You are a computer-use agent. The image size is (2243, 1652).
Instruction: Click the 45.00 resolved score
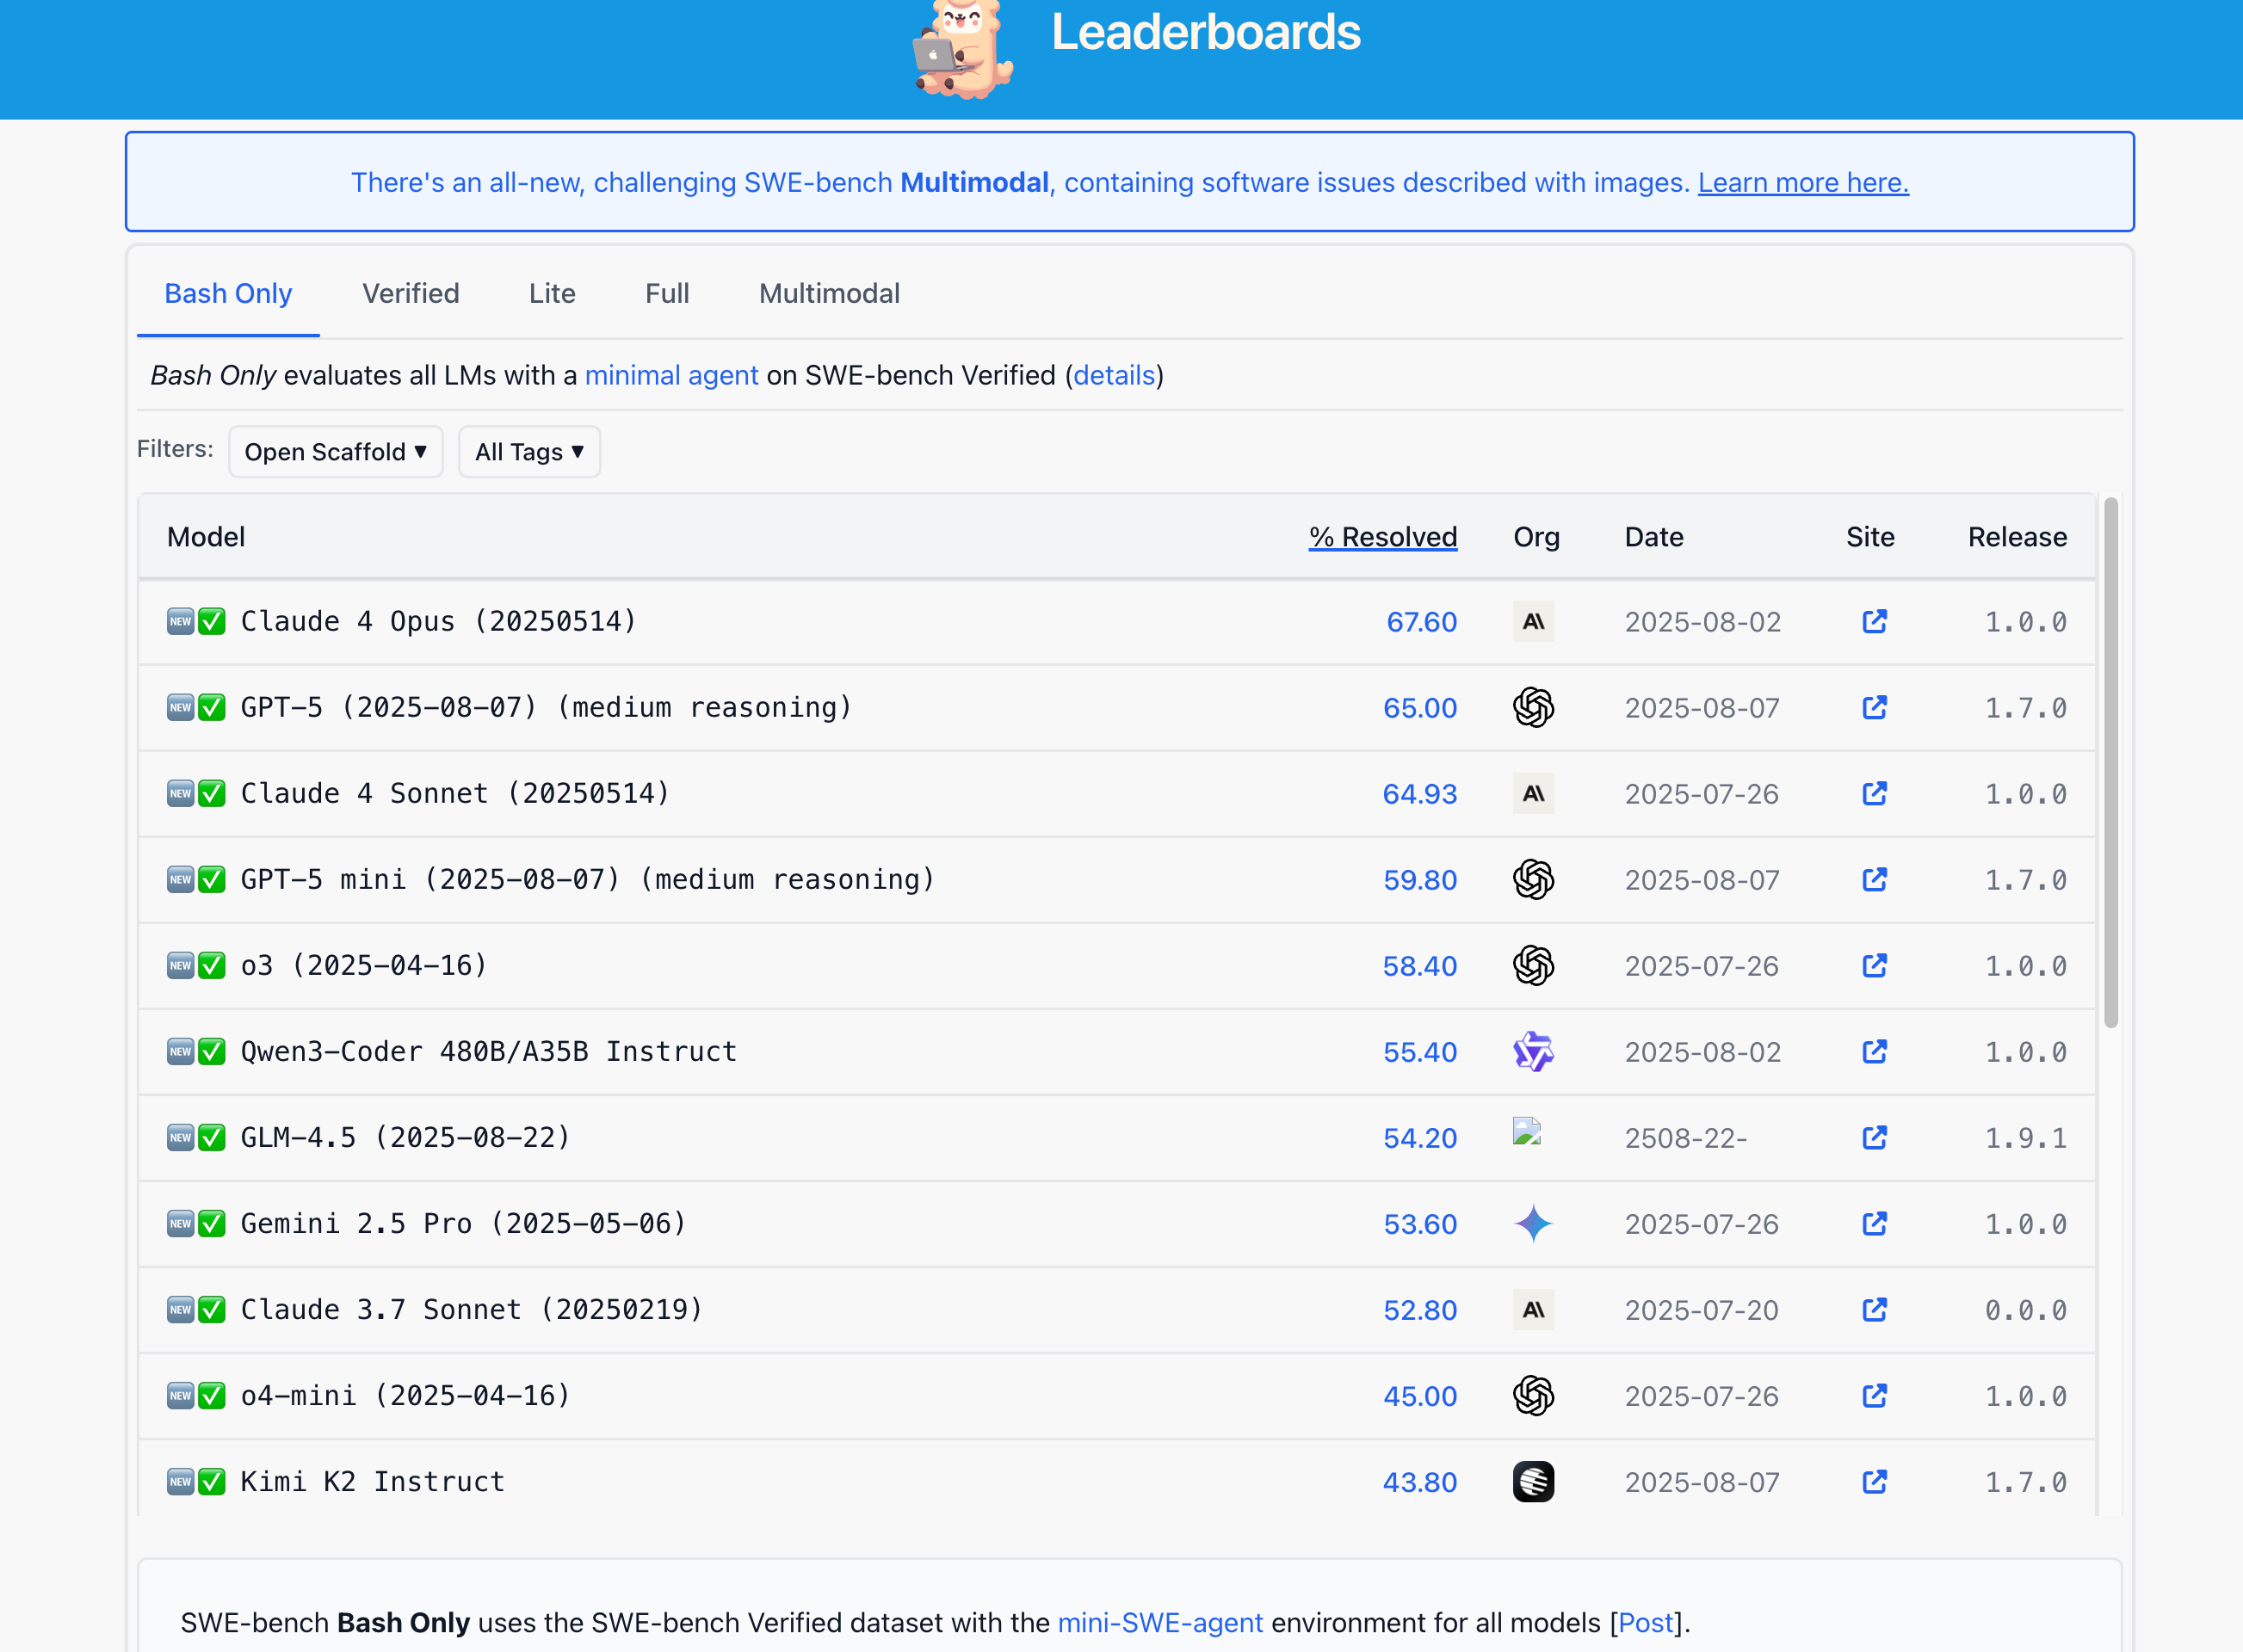tap(1419, 1396)
